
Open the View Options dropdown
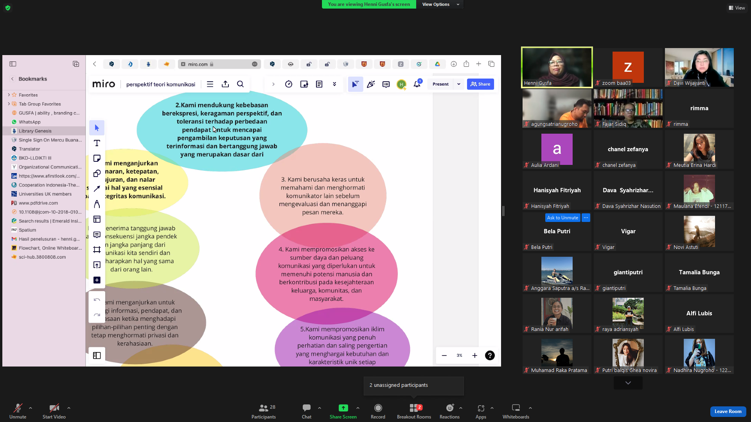(441, 4)
